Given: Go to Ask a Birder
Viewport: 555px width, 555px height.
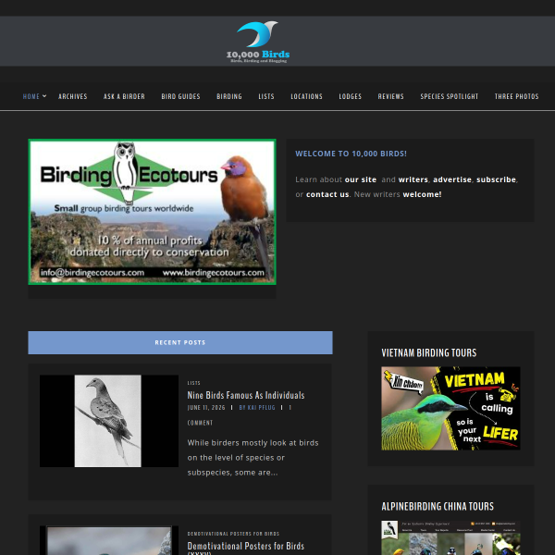Looking at the screenshot, I should click(124, 96).
